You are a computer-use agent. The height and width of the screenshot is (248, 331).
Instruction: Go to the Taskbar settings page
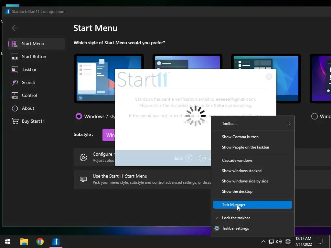[36, 69]
